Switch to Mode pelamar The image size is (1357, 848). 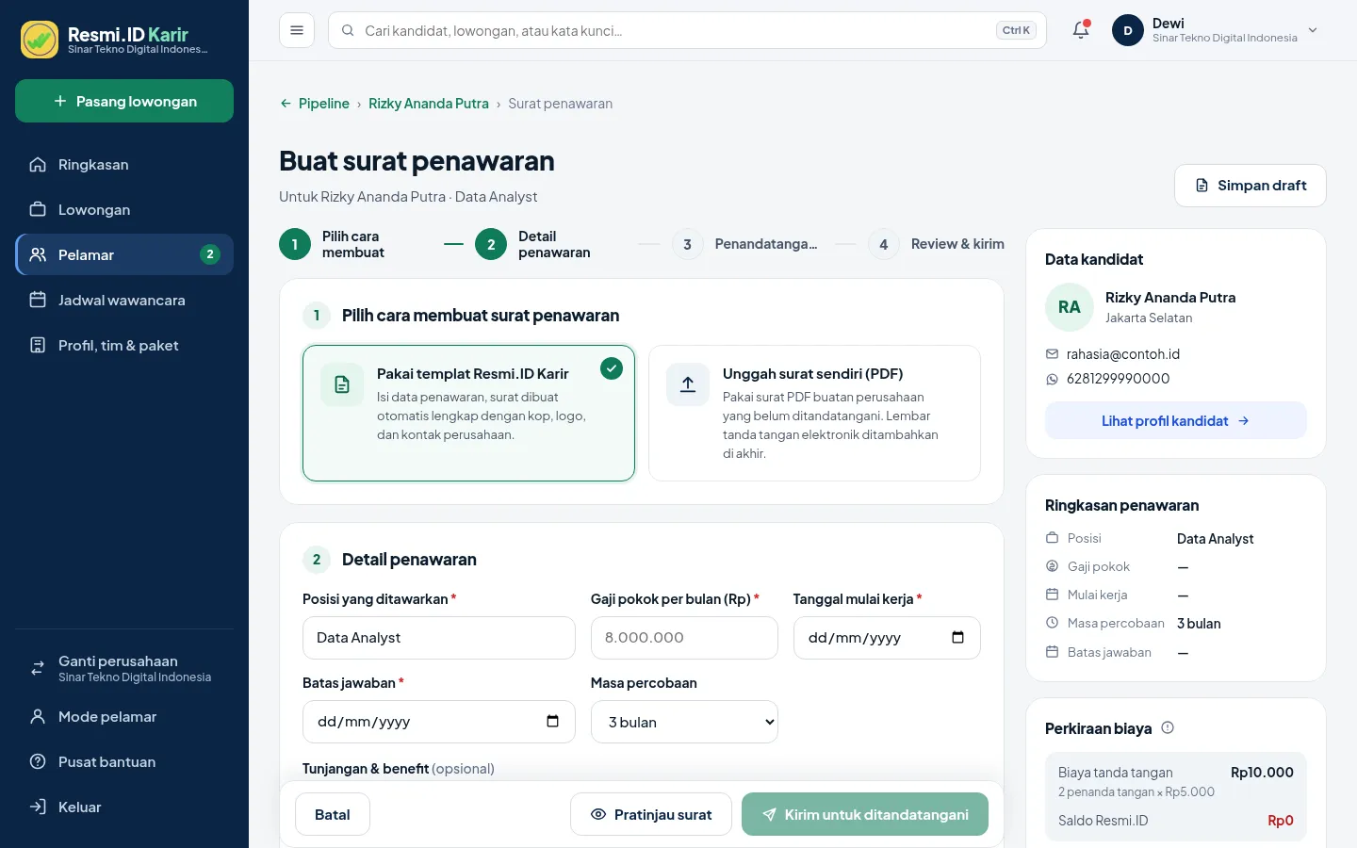124,717
